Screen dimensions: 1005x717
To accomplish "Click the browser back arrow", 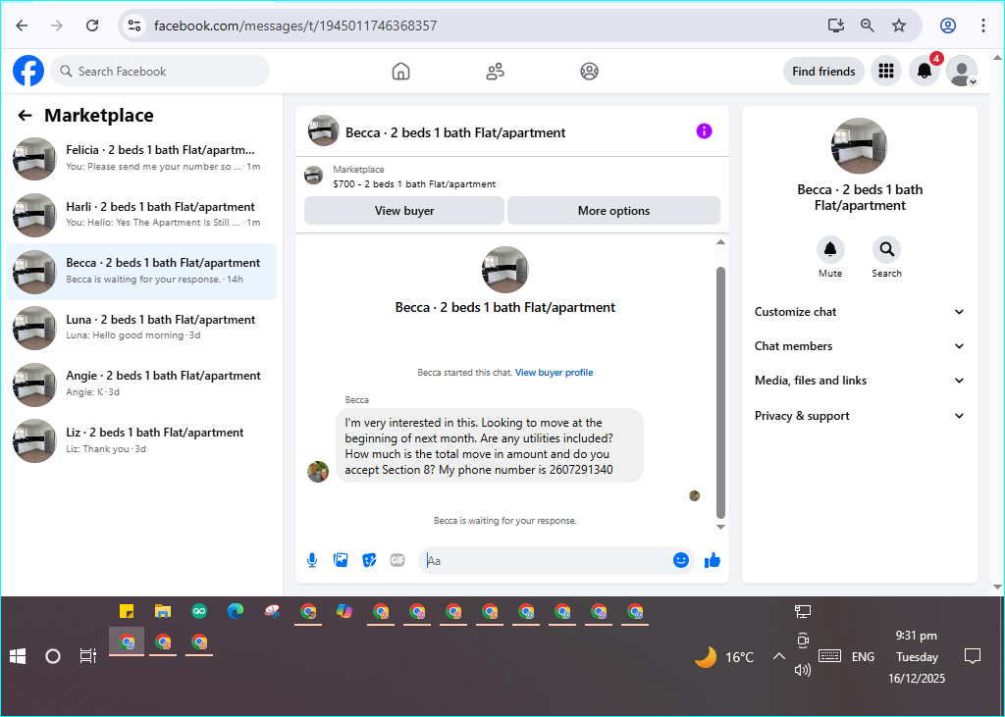I will coord(22,26).
